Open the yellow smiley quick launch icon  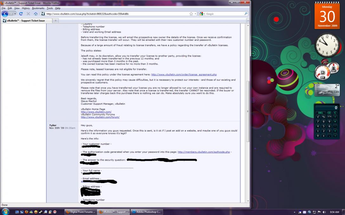point(36,212)
